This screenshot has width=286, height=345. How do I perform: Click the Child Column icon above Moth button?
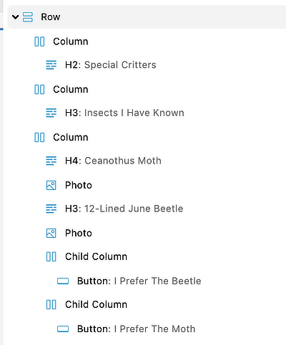pos(51,304)
